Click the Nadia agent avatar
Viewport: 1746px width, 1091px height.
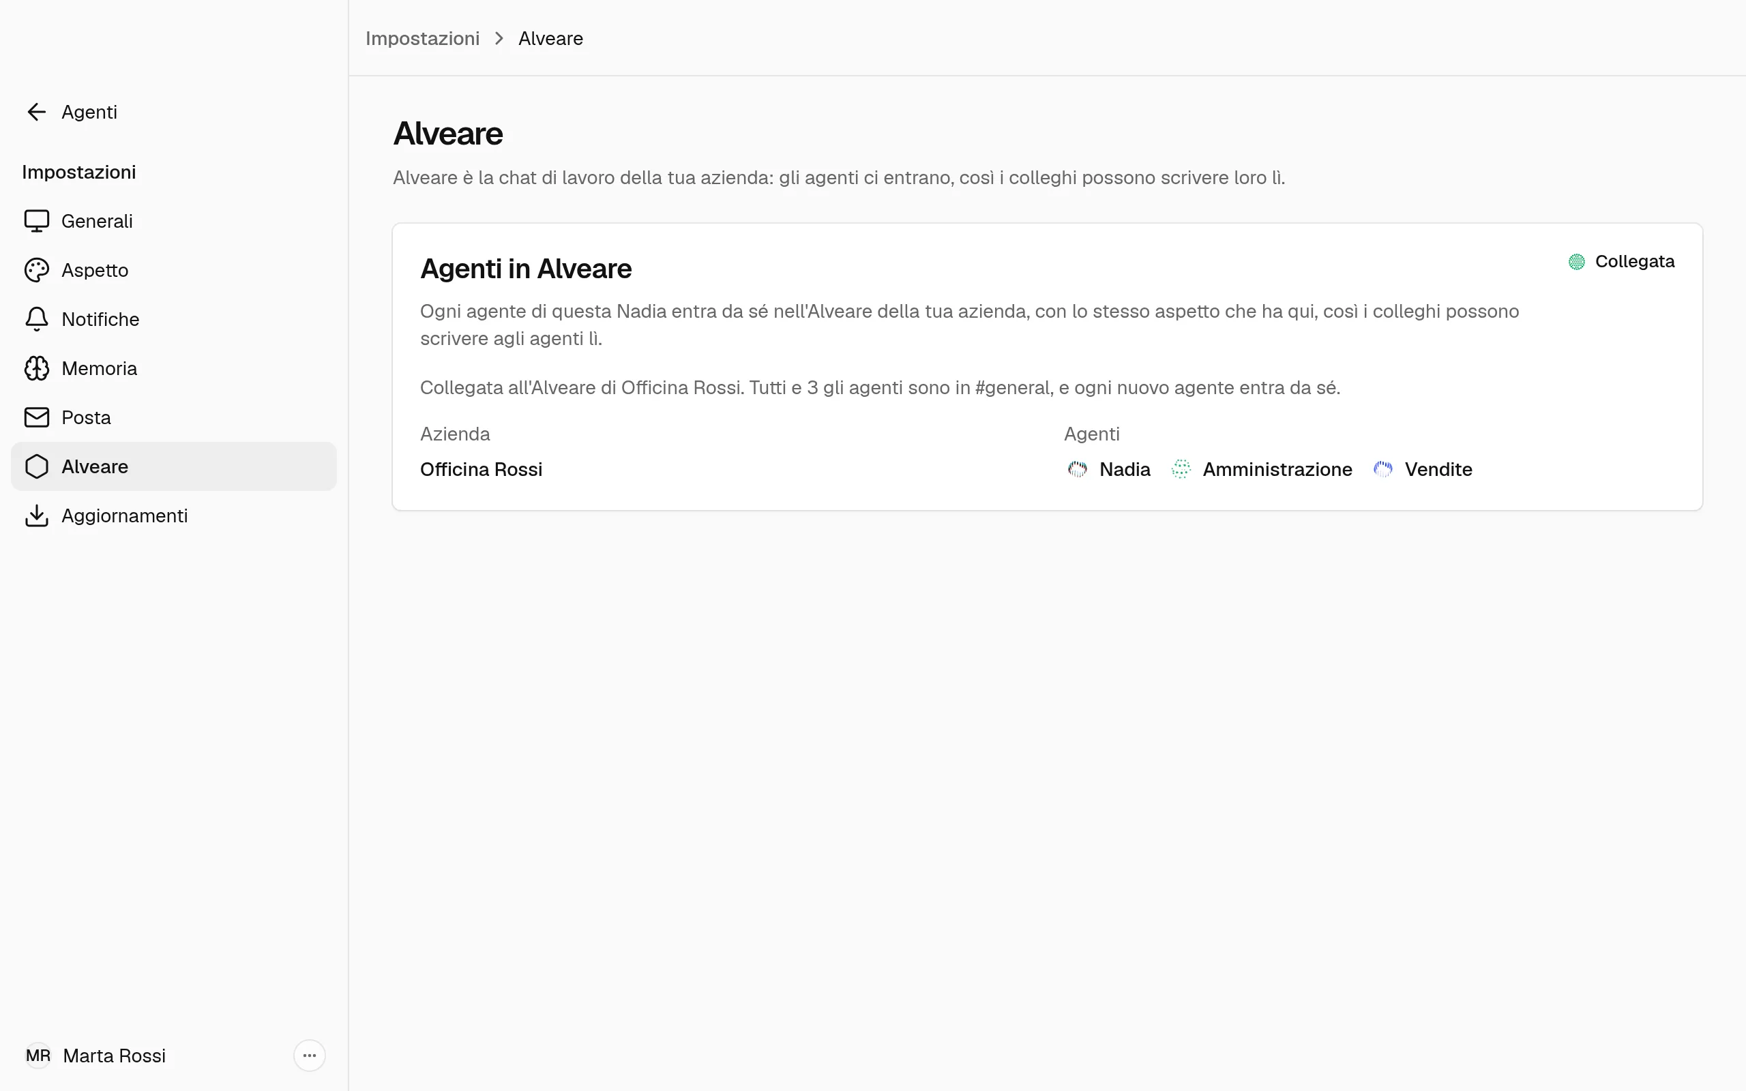pyautogui.click(x=1077, y=469)
